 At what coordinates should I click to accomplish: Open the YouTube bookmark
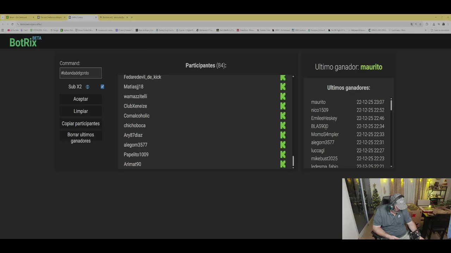click(13, 30)
